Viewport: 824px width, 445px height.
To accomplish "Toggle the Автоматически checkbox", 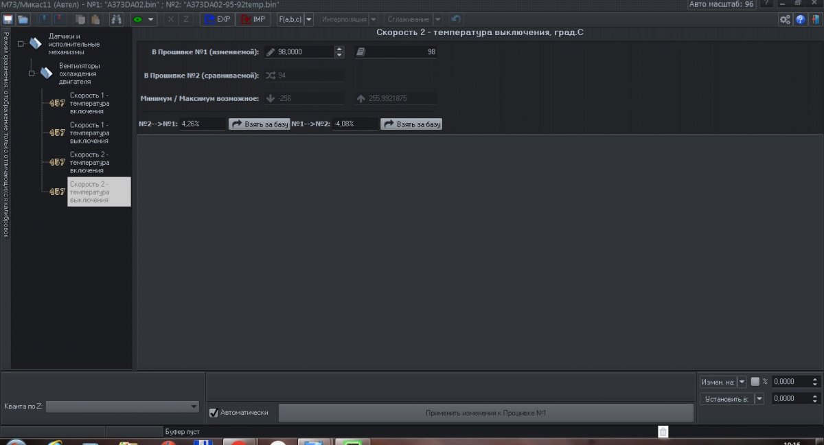I will click(x=214, y=413).
